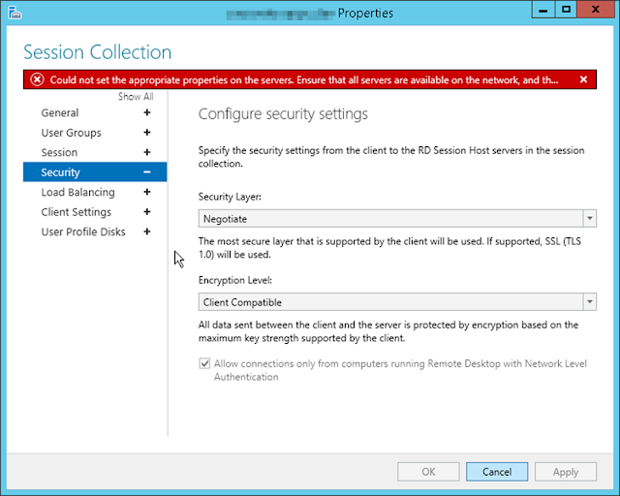The image size is (620, 496).
Task: Expand the Client Settings section plus sign
Action: (147, 212)
